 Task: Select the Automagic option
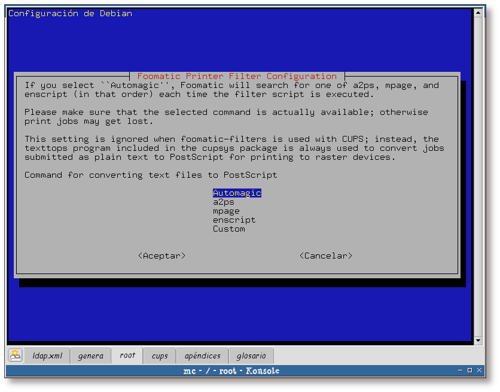236,193
